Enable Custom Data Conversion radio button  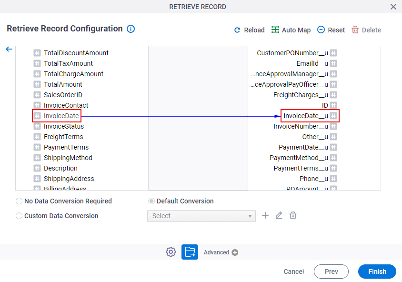tap(19, 216)
